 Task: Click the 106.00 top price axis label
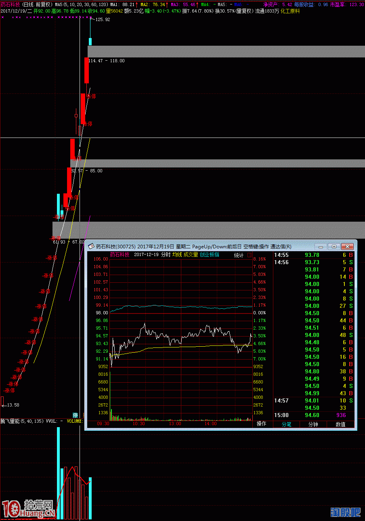click(x=101, y=259)
